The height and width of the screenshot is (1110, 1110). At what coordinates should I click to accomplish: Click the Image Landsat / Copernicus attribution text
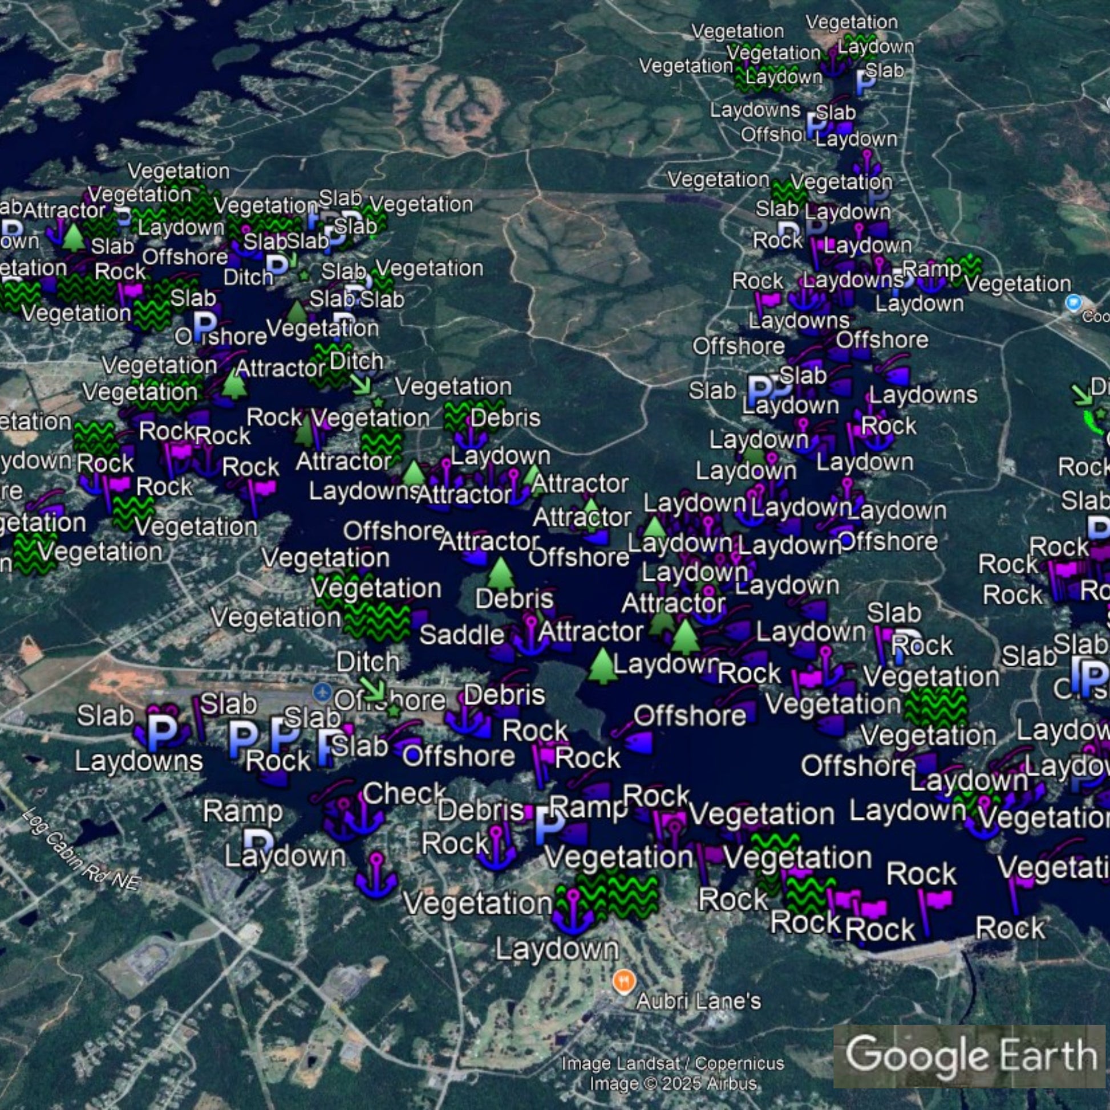[672, 1063]
